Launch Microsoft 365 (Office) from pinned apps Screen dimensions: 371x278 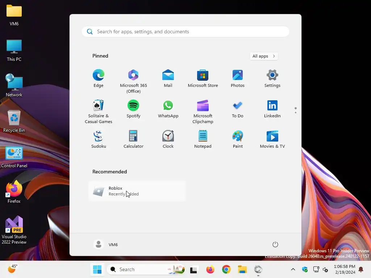pos(133,81)
